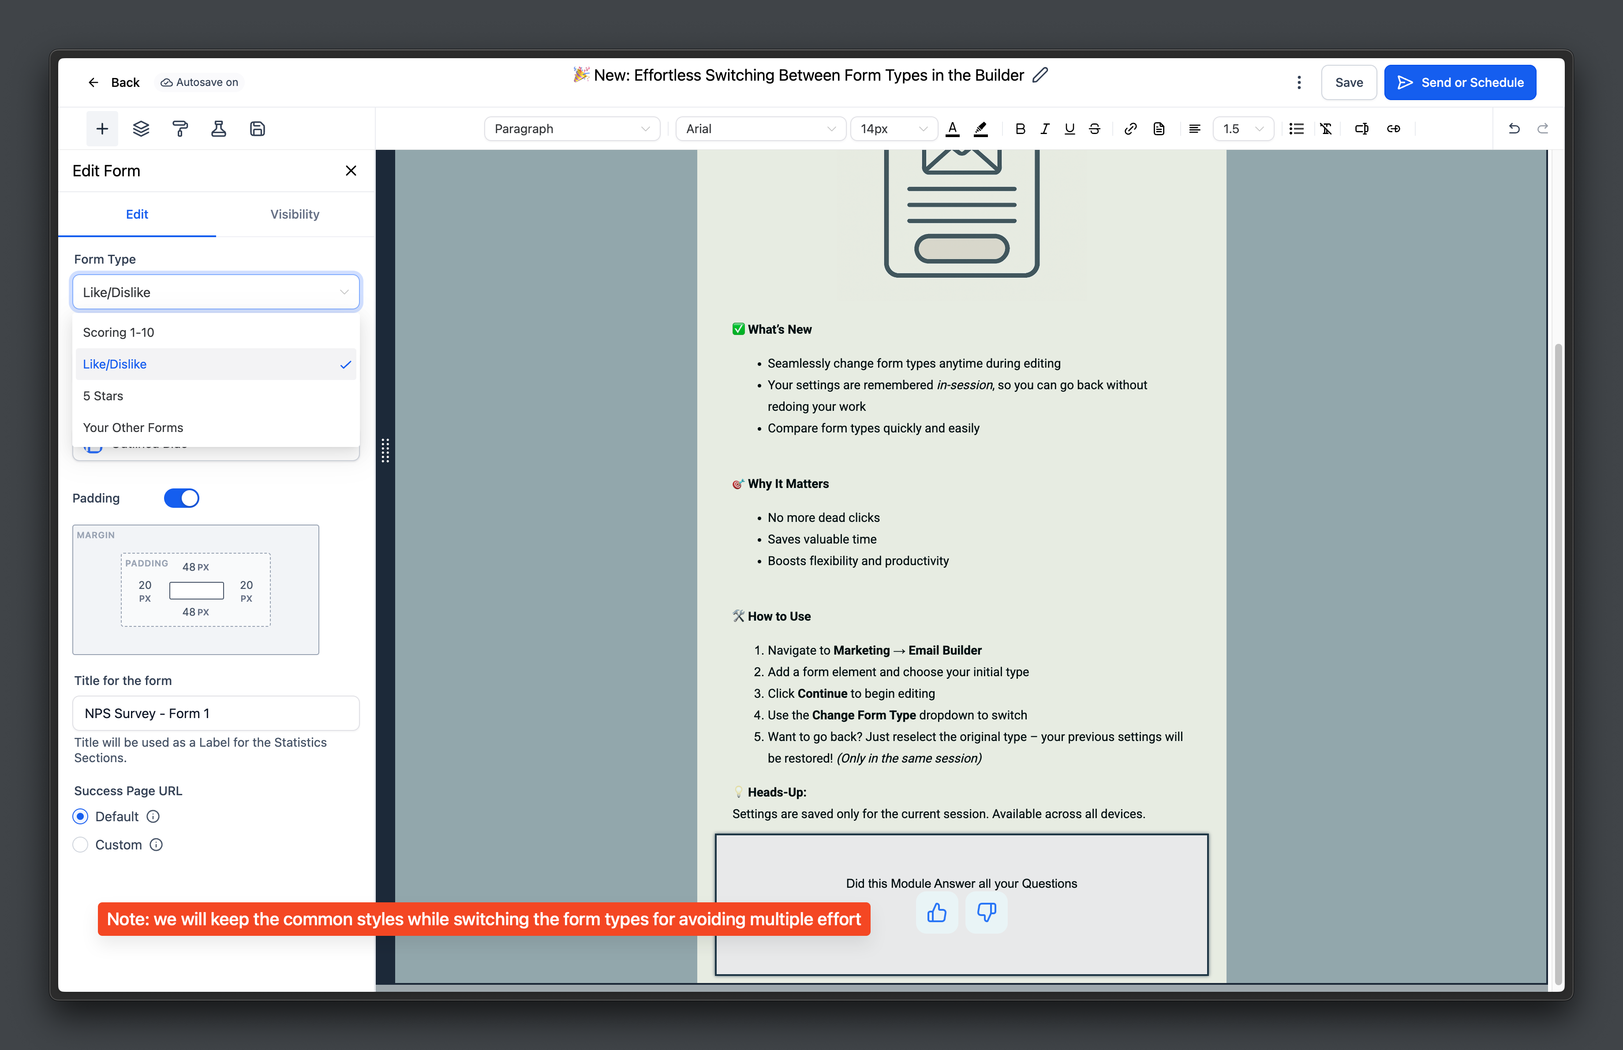Click 'Did this Module Answer all your Questions'
The height and width of the screenshot is (1050, 1623).
pyautogui.click(x=961, y=883)
